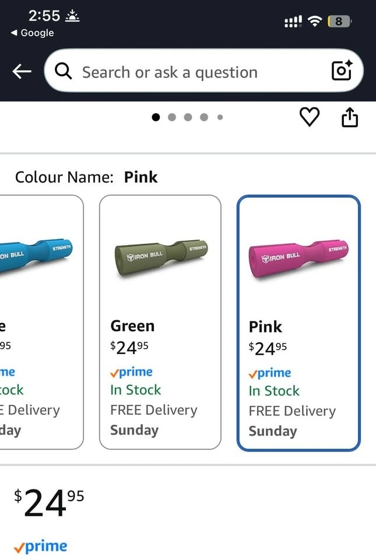The height and width of the screenshot is (560, 376).
Task: Add item to wishlist with heart icon
Action: coord(310,118)
